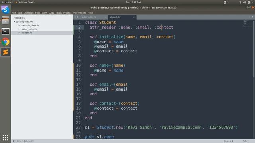Click Activities in the top bar
This screenshot has width=255, height=143.
click(7, 2)
